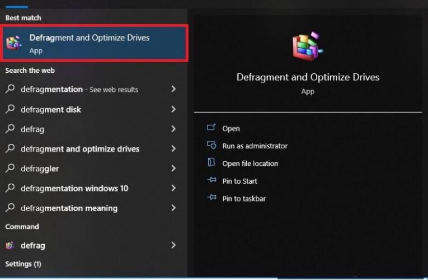
Task: Click the 'Best match' heading
Action: point(23,18)
